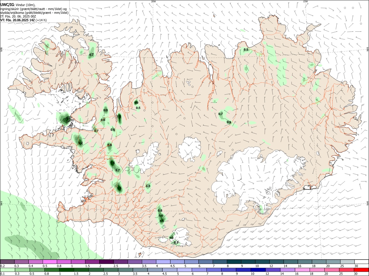Click the 'rigning/skúrir' legend description line
The height and width of the screenshot is (276, 369).
[34, 9]
